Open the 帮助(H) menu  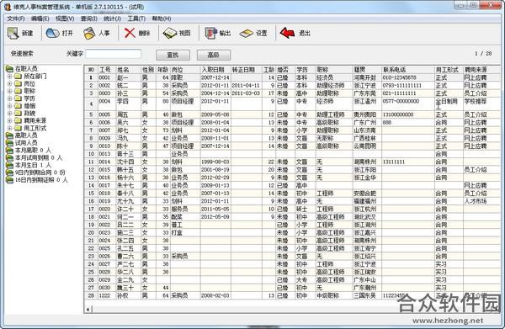coord(162,19)
